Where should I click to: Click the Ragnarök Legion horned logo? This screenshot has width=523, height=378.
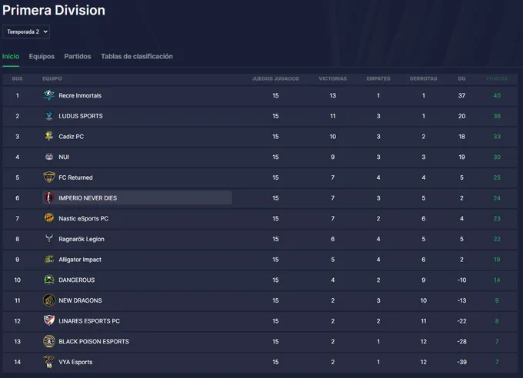49,239
